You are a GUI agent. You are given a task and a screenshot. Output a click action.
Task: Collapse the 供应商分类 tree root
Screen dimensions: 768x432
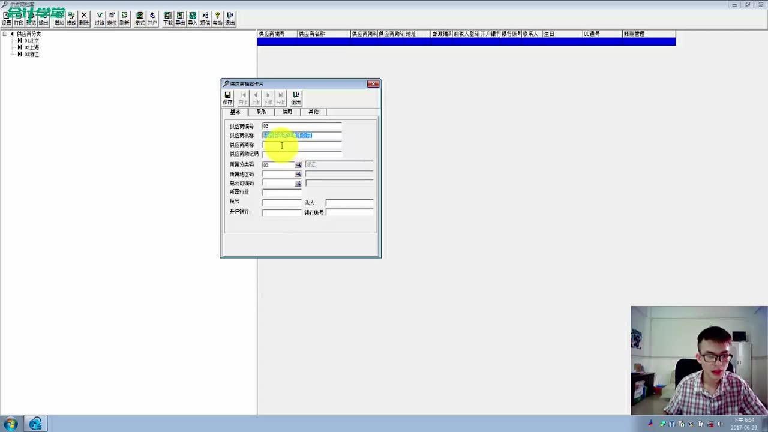pyautogui.click(x=5, y=34)
